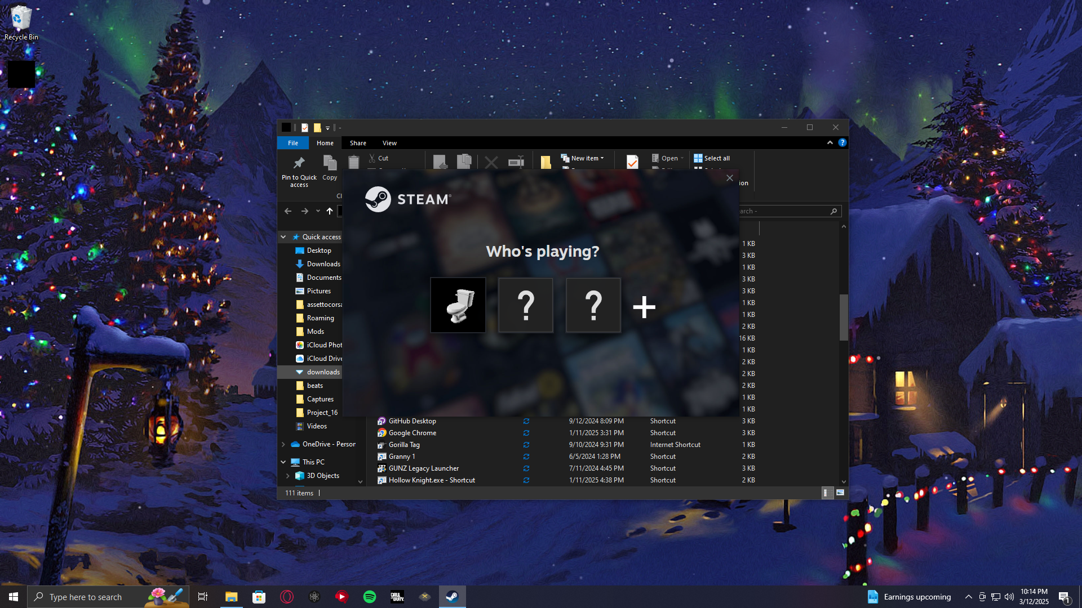Cut the selected item in Explorer
Viewport: 1082px width, 608px height.
[379, 158]
